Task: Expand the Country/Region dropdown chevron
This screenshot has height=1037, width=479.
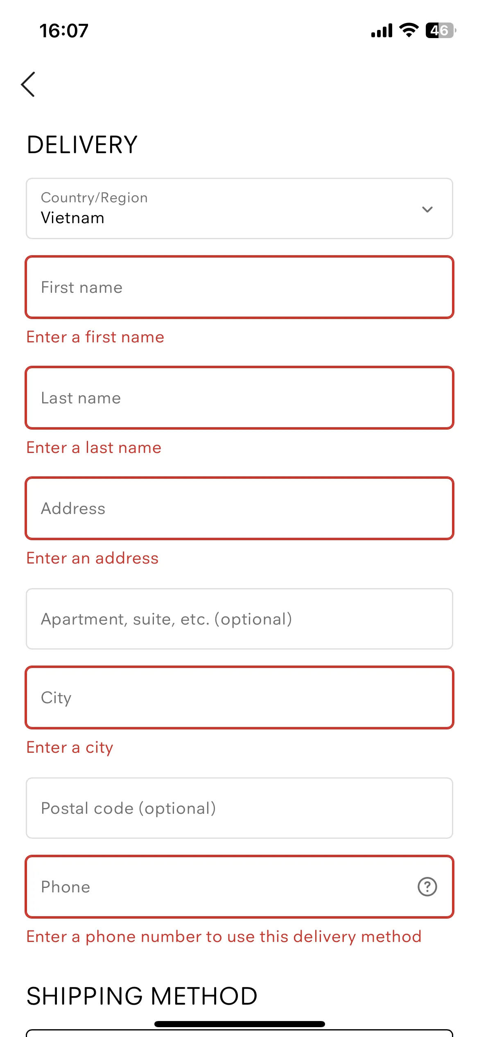Action: pos(427,209)
